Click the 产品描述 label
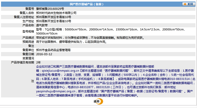197x108 pixels. coord(28,38)
